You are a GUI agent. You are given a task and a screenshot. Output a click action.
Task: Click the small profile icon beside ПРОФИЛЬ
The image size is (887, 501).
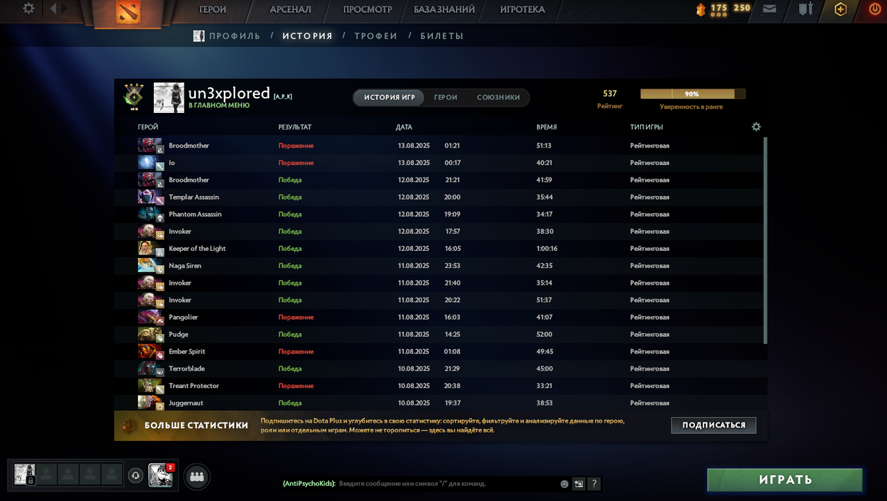pos(199,36)
